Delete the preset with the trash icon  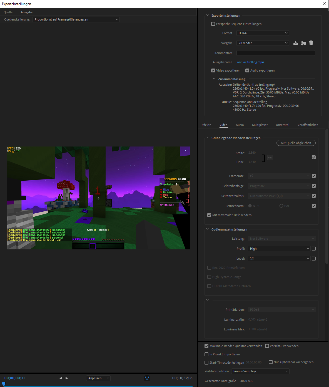click(311, 43)
